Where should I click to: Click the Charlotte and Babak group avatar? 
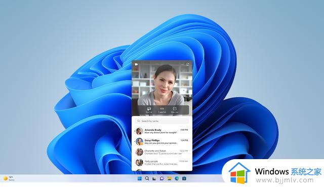click(x=139, y=152)
